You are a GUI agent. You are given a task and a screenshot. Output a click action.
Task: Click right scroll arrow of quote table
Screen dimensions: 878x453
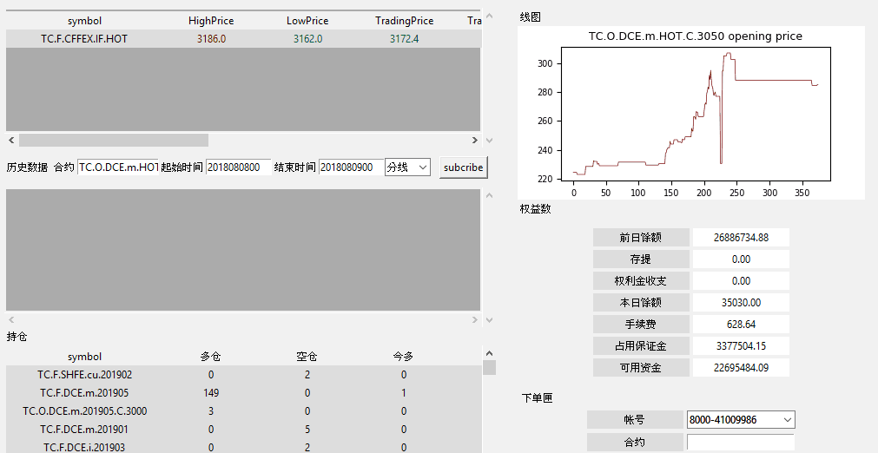[475, 140]
